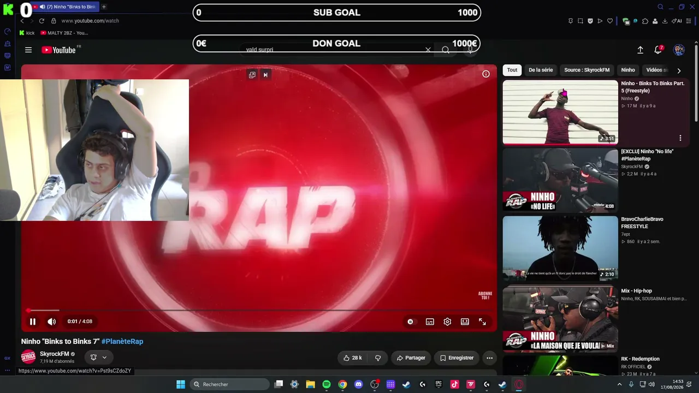
Task: Open YouTube notifications bell with 7 badge
Action: 659,50
